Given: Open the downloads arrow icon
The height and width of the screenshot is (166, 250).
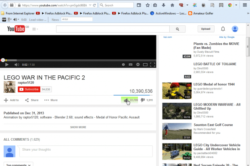Looking at the screenshot, I should click(163, 5).
